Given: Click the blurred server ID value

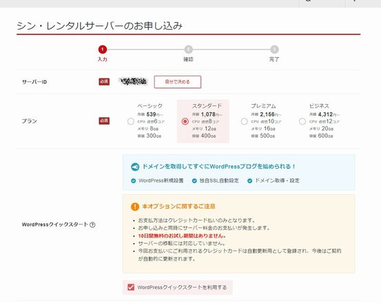Looking at the screenshot, I should (x=134, y=81).
